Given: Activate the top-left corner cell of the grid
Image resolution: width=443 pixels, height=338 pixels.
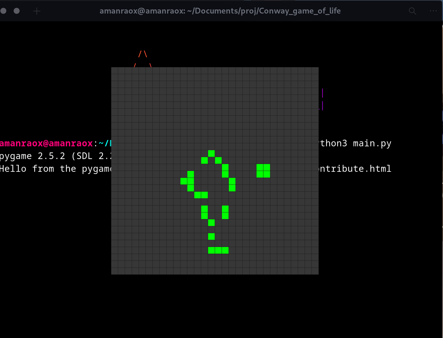Looking at the screenshot, I should (x=115, y=71).
